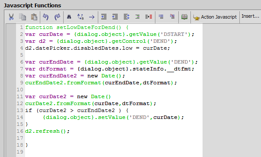Viewport: 261px width, 157px height.
Task: Click the Go to line arrow icon
Action: coord(92,17)
